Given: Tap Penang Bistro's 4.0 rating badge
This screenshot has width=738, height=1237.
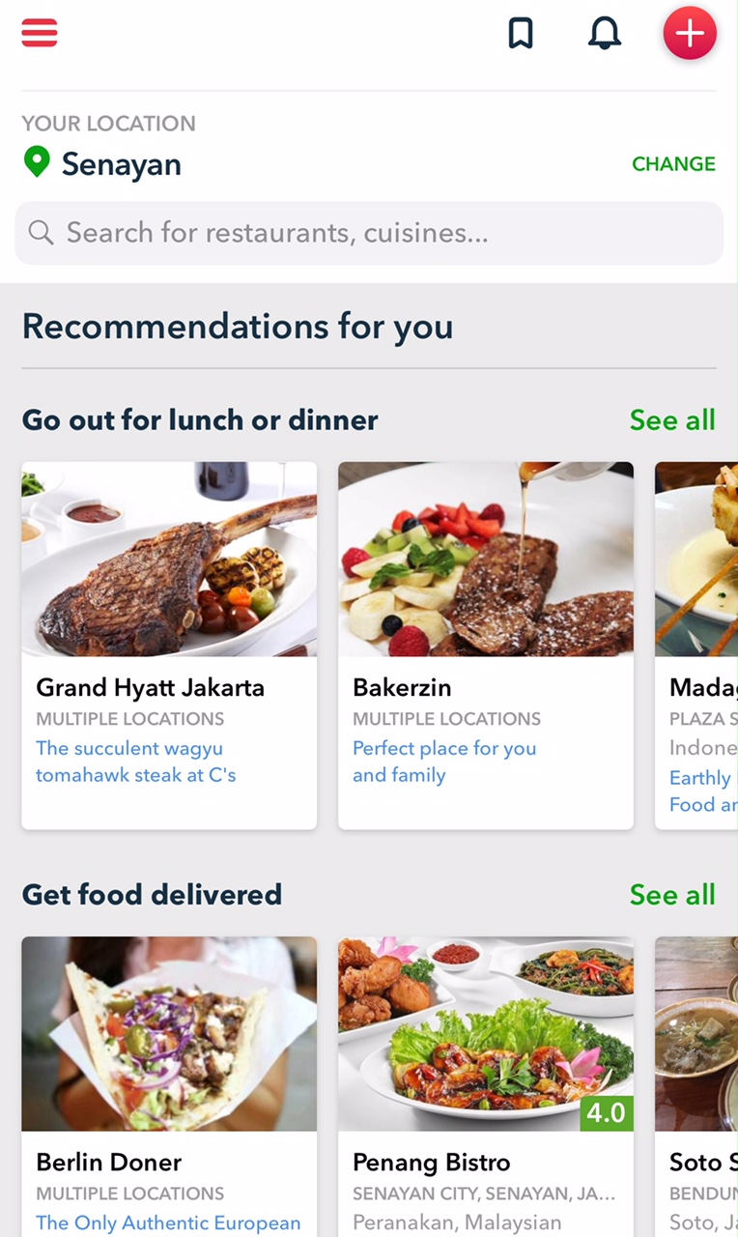Looking at the screenshot, I should [x=607, y=1113].
